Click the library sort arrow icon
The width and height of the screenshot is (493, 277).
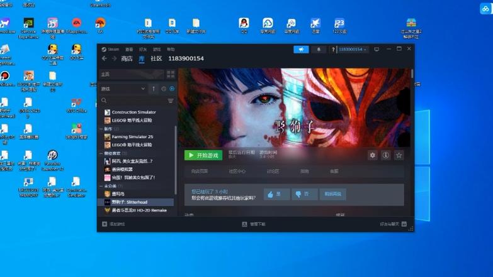click(154, 89)
